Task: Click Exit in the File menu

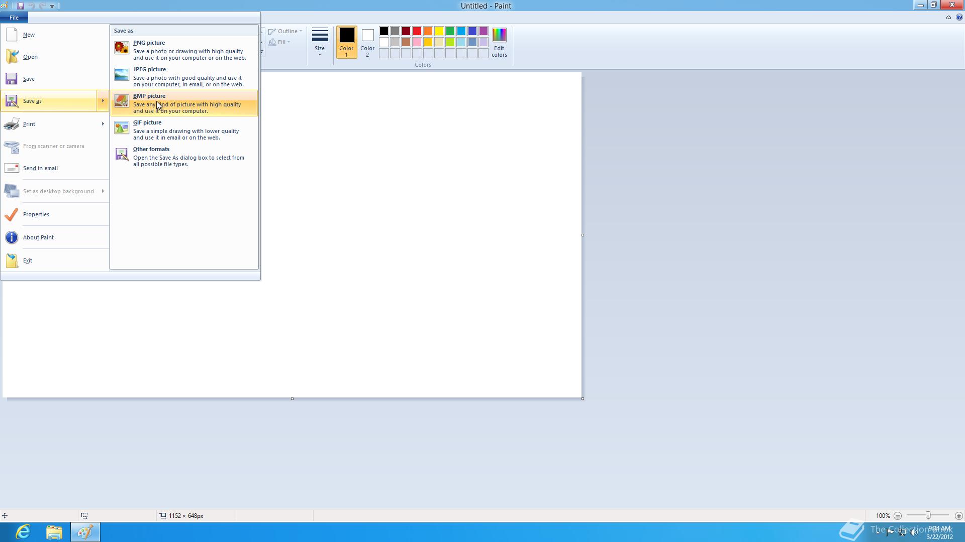Action: coord(28,260)
